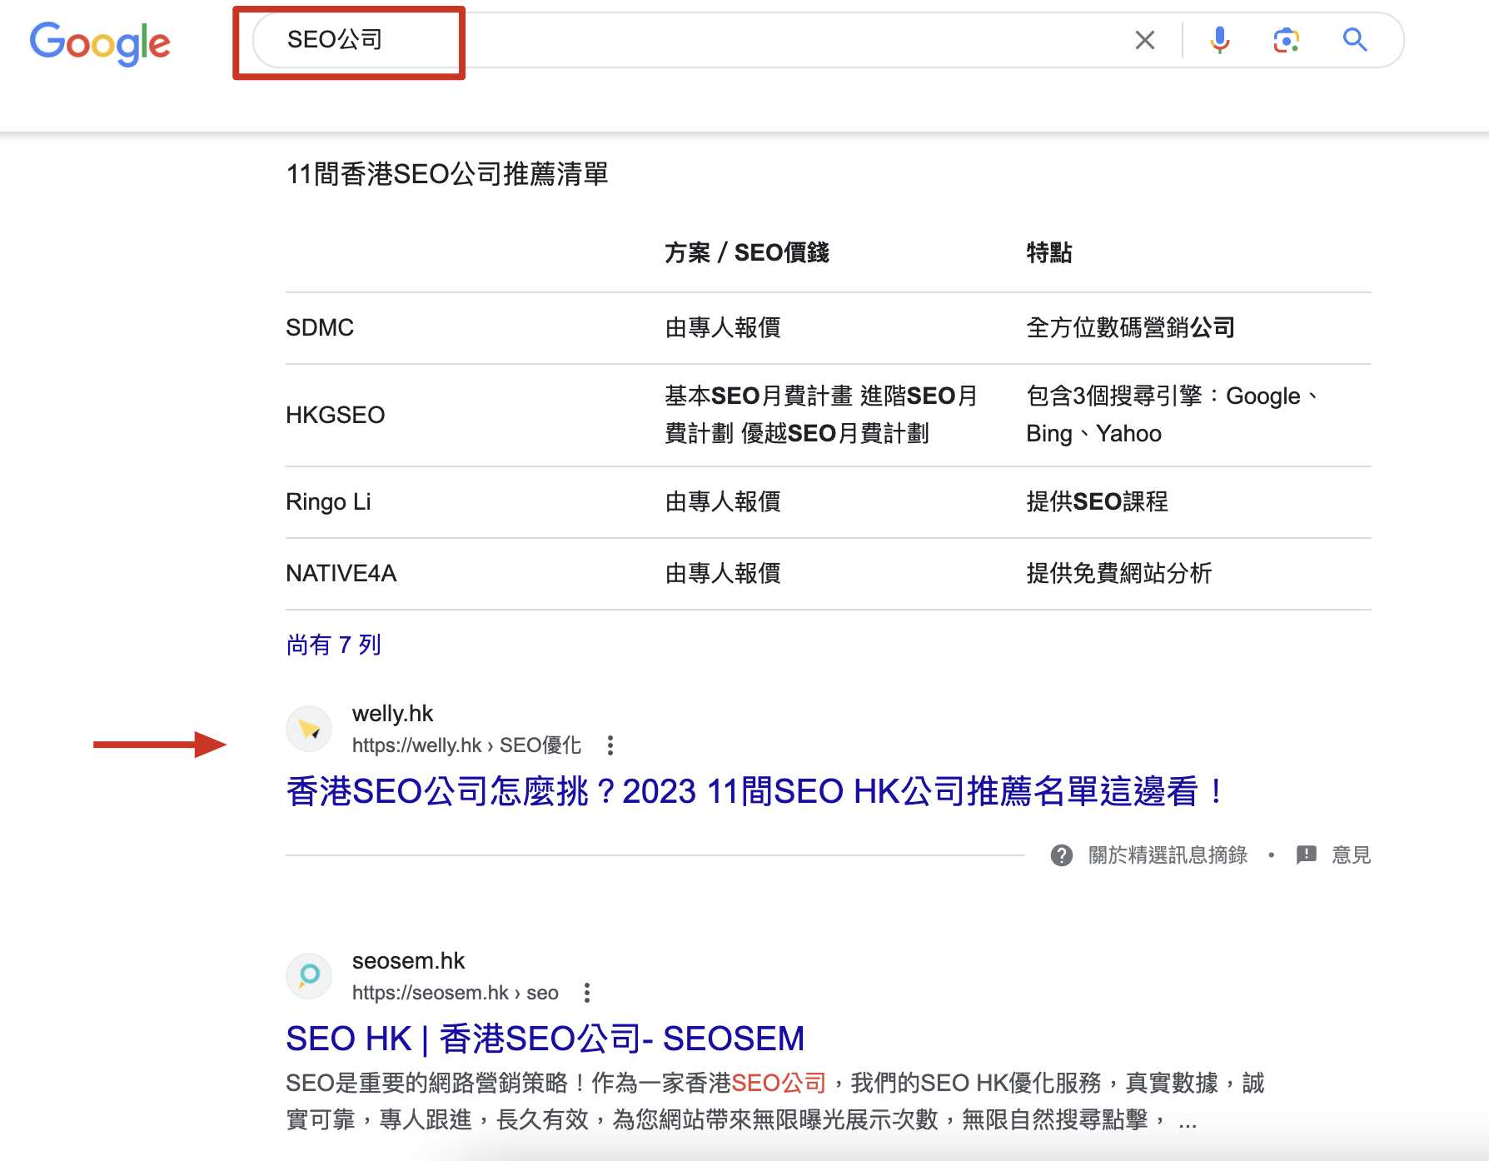Select the Ringo Li table cell

click(x=328, y=501)
